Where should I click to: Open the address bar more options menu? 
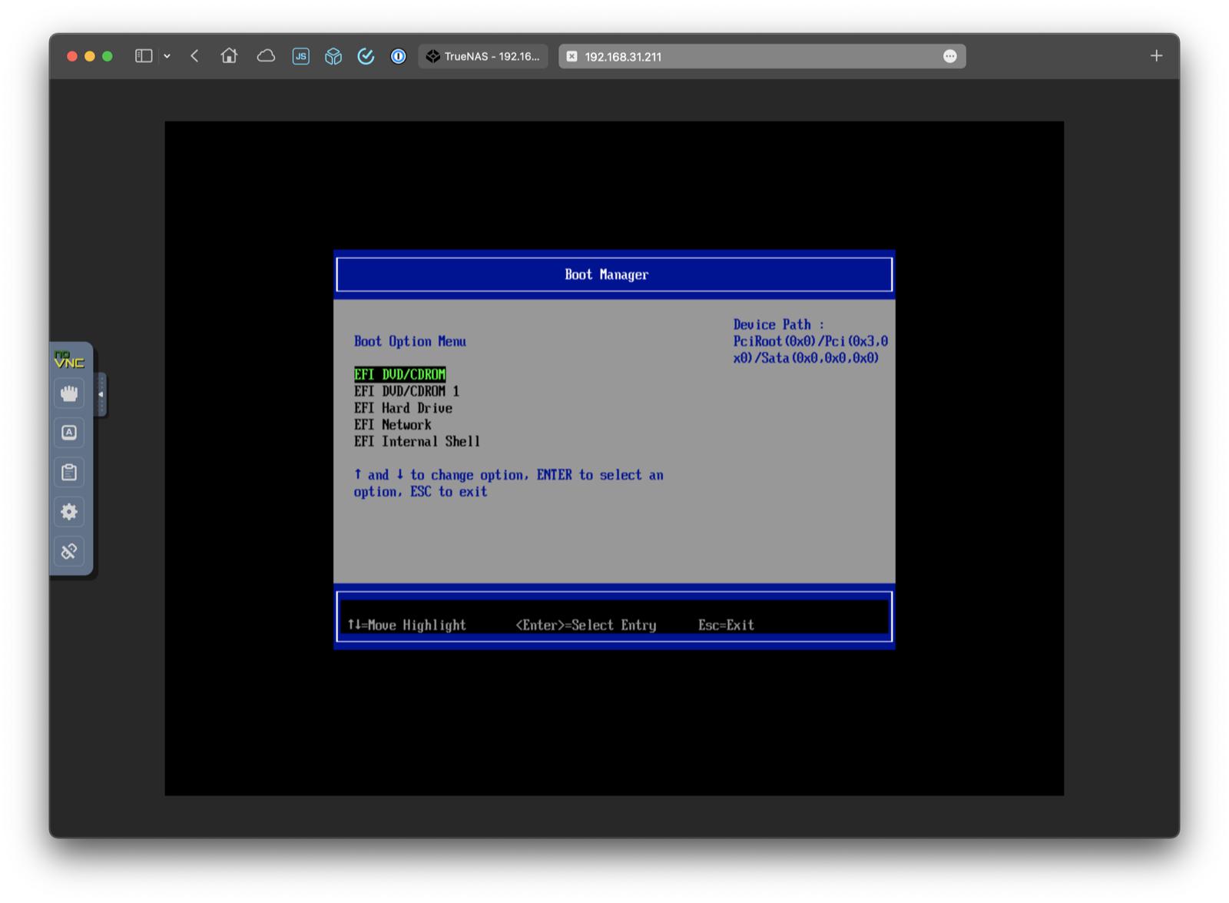pyautogui.click(x=951, y=56)
